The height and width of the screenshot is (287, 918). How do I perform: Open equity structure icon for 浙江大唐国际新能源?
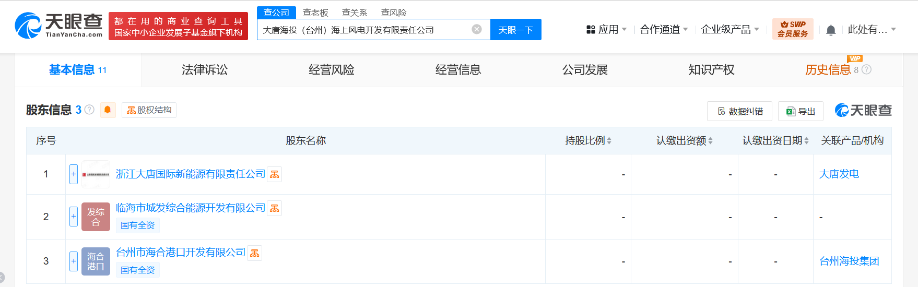tap(274, 174)
